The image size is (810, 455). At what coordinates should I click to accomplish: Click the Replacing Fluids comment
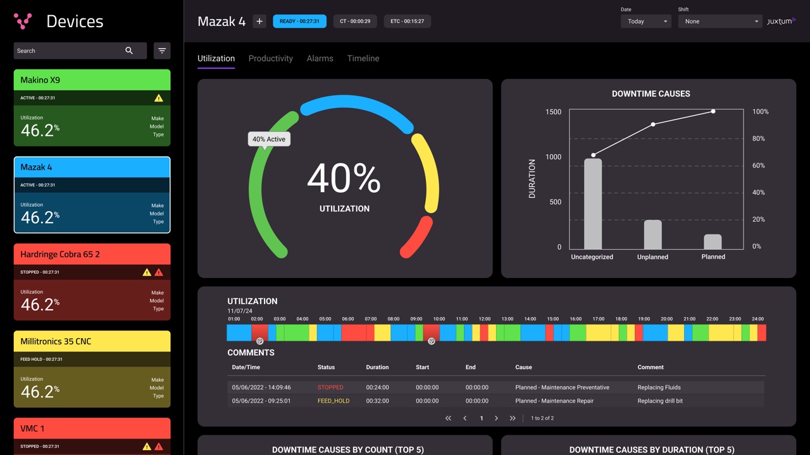coord(659,387)
